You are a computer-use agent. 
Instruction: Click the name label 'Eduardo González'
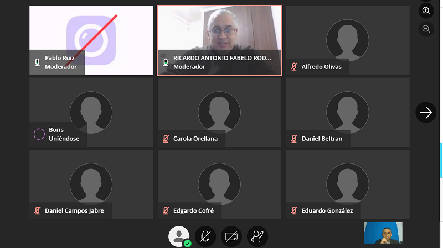point(327,210)
